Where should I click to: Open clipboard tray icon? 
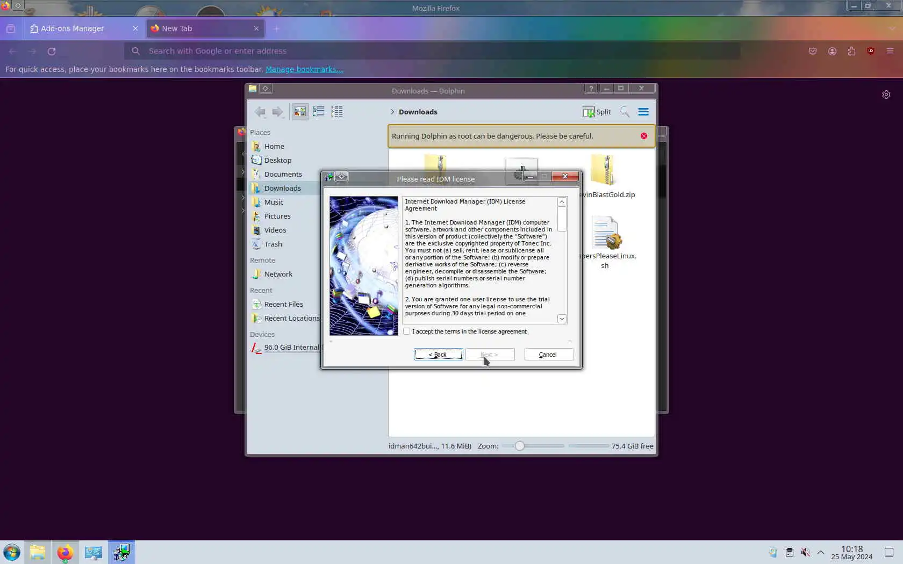click(789, 552)
